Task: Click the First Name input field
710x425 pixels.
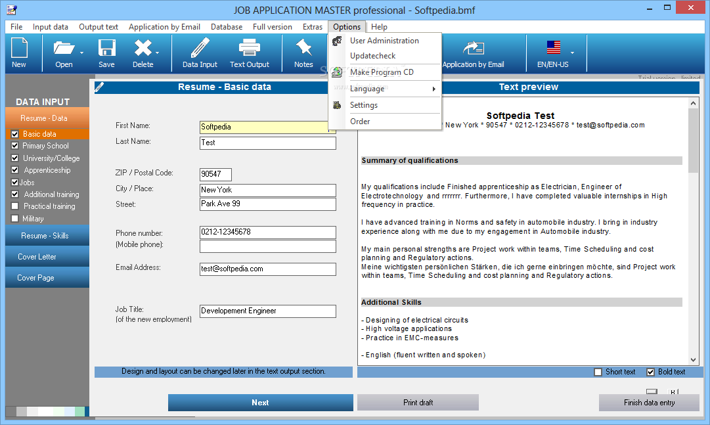Action: pos(267,127)
